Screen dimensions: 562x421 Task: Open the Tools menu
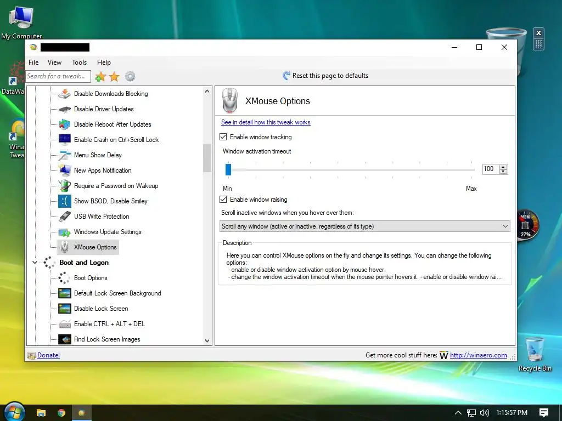tap(79, 62)
